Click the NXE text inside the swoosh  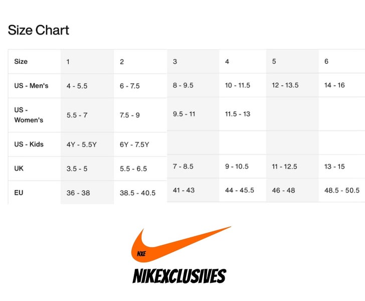[x=141, y=254]
